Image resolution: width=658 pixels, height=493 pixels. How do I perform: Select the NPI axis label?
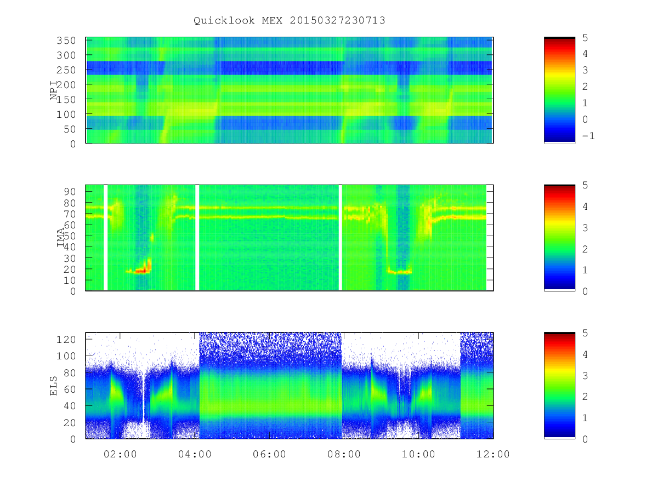[54, 90]
